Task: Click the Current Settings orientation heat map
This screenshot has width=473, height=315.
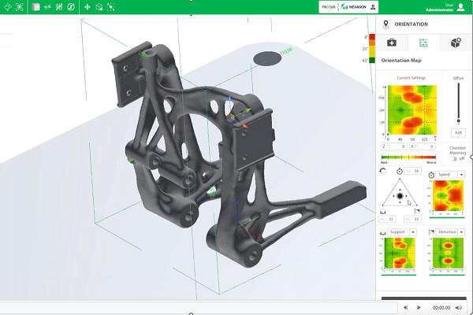Action: coord(412,110)
